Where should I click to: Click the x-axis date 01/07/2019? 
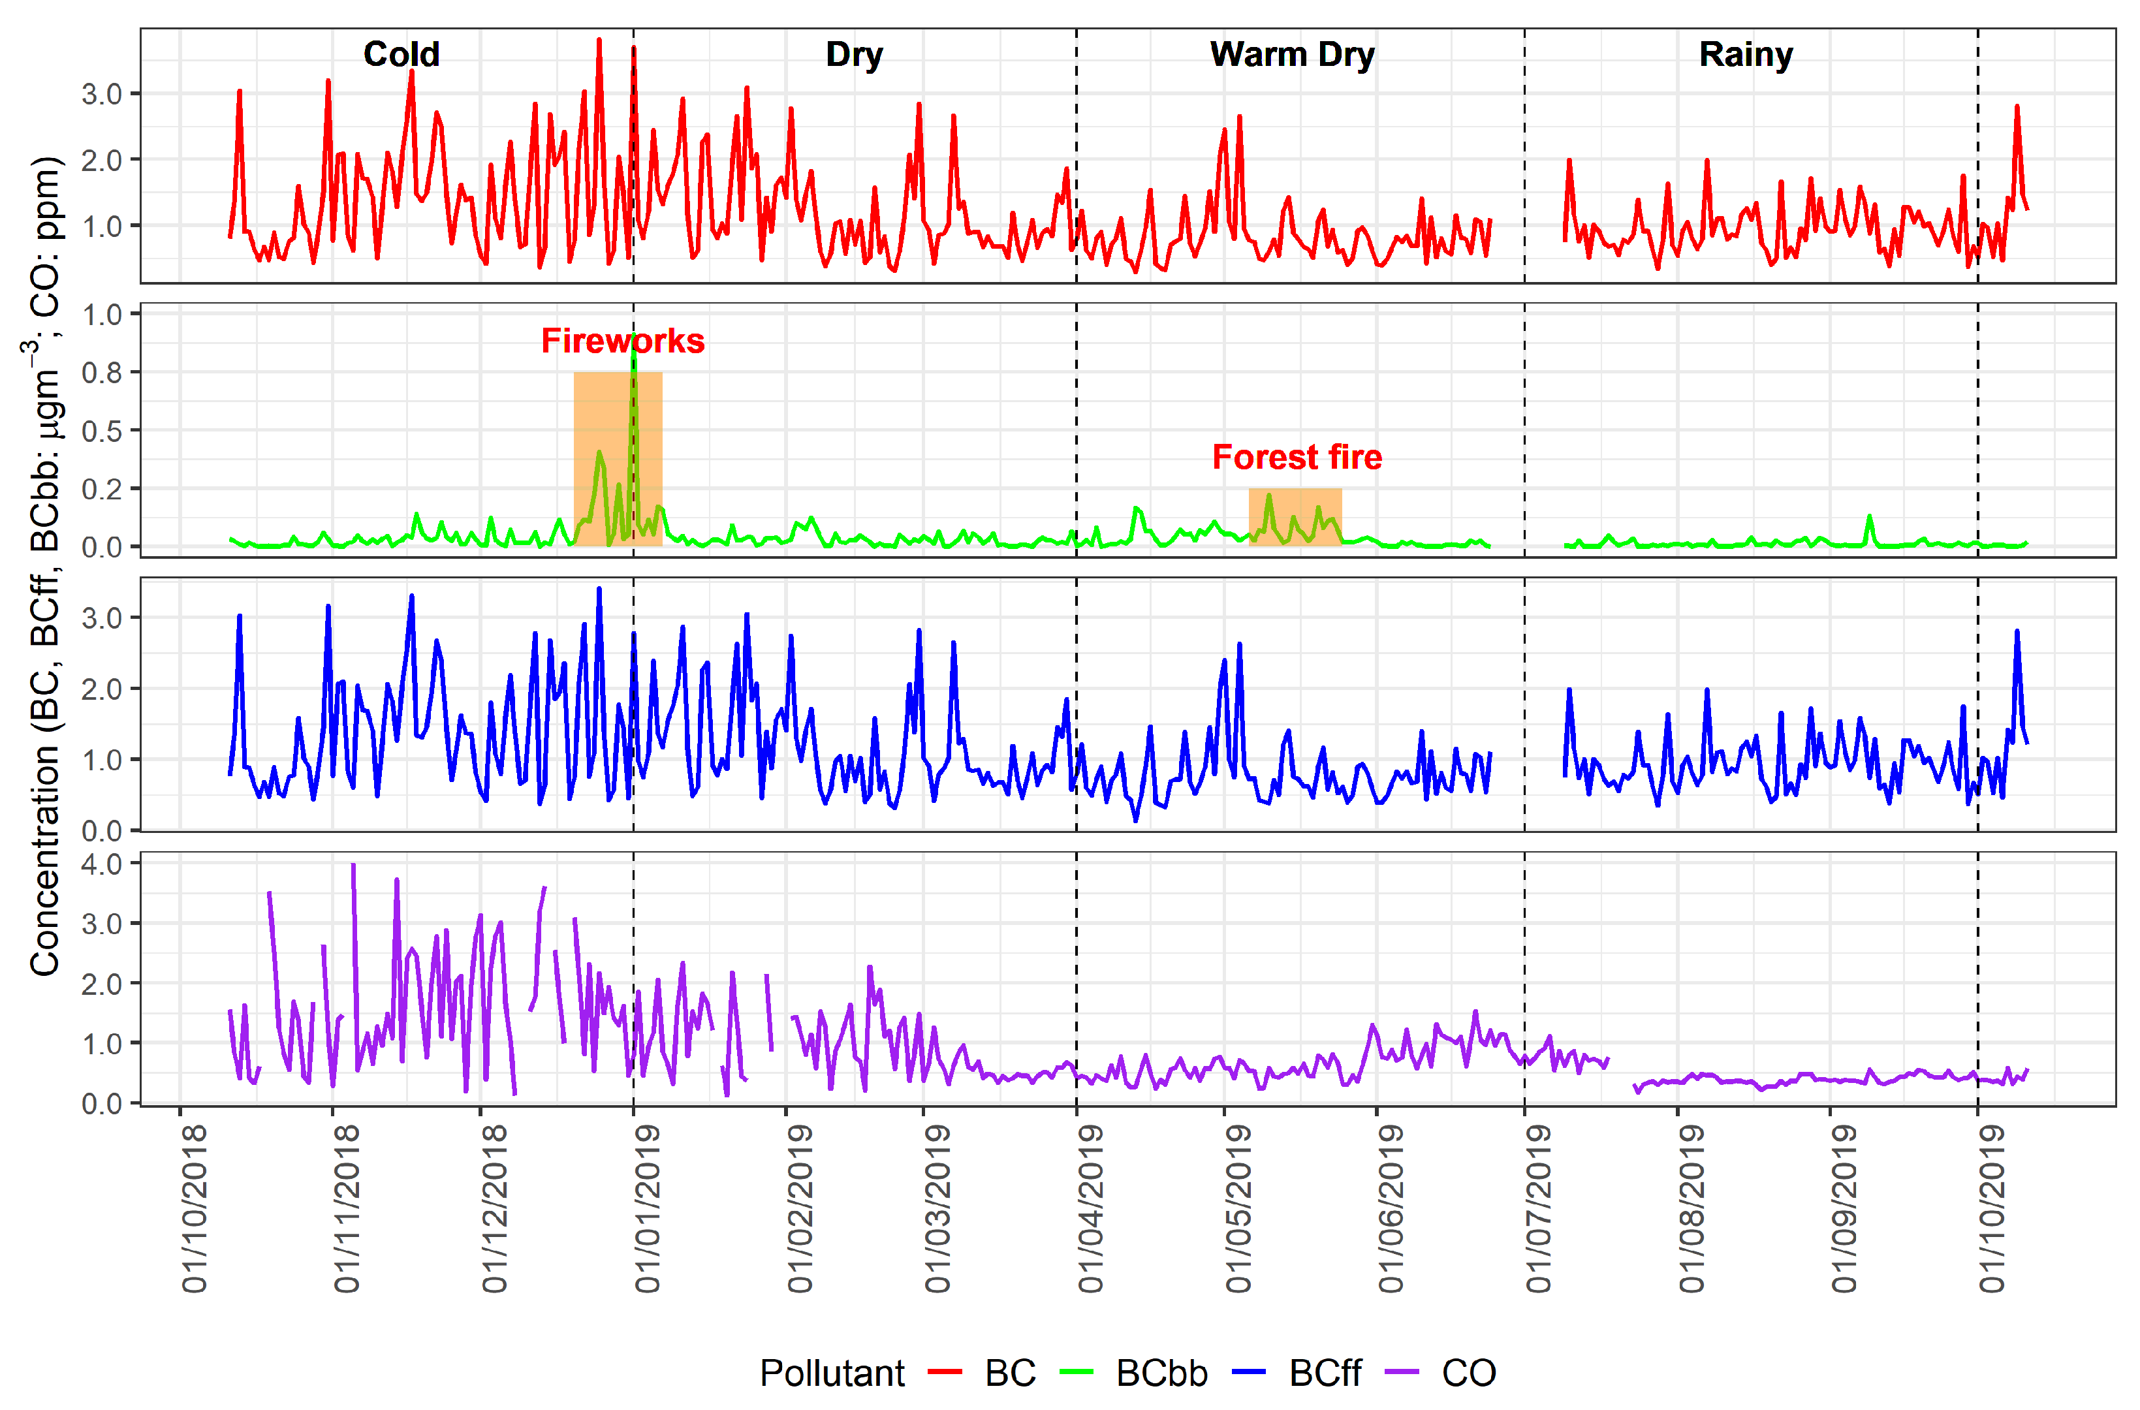[x=1539, y=1208]
